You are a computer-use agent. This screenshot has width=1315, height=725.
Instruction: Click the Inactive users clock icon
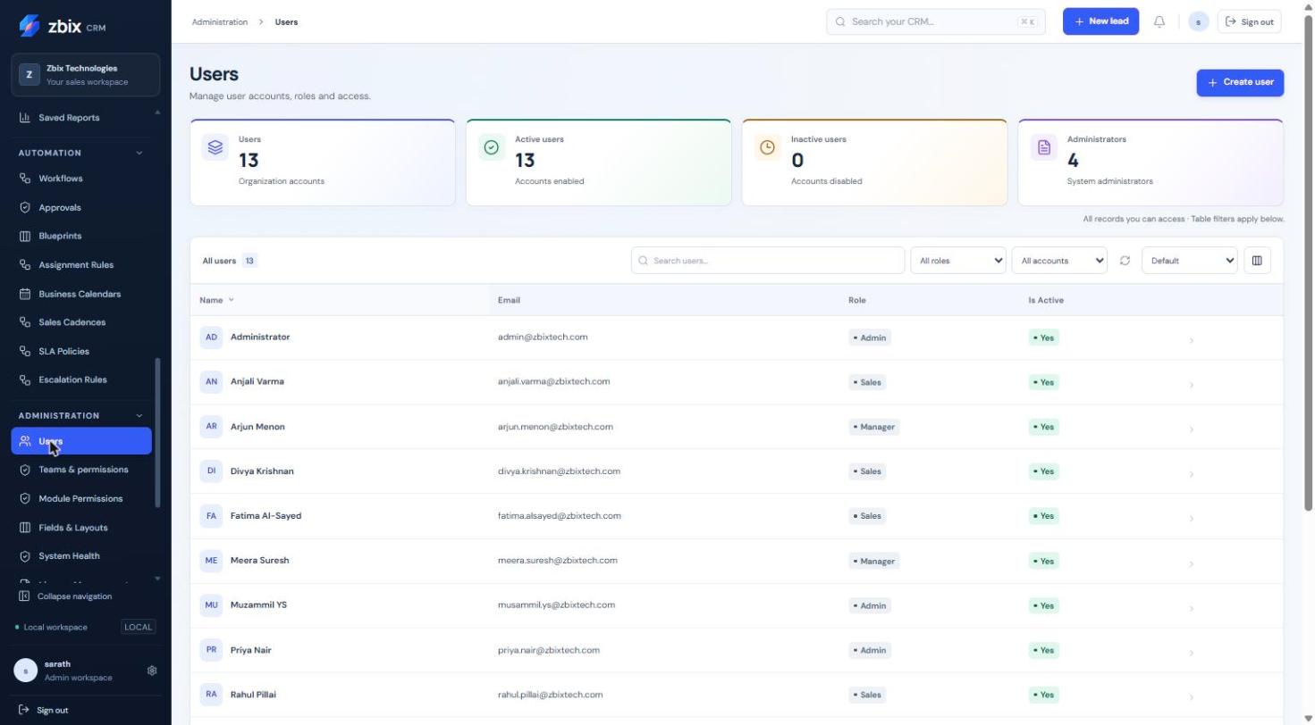click(x=767, y=147)
